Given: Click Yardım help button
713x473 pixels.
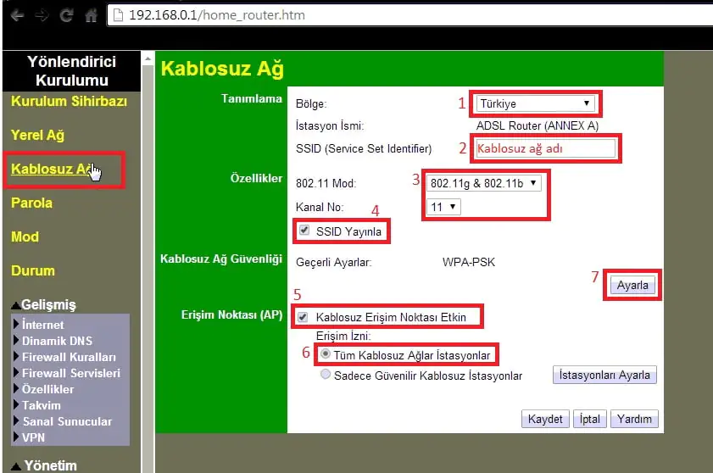Looking at the screenshot, I should click(x=634, y=419).
